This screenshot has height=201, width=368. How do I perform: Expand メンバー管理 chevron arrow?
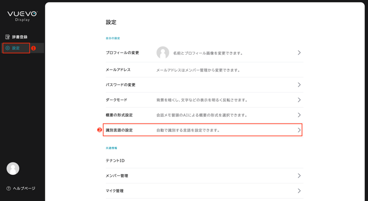point(299,175)
